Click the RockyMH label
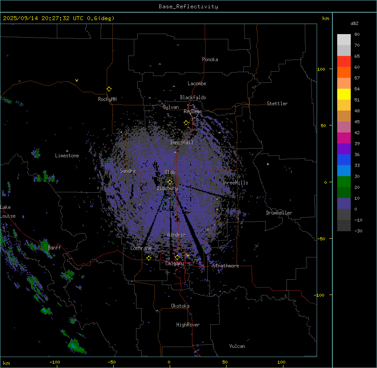The width and height of the screenshot is (377, 368). pos(107,99)
